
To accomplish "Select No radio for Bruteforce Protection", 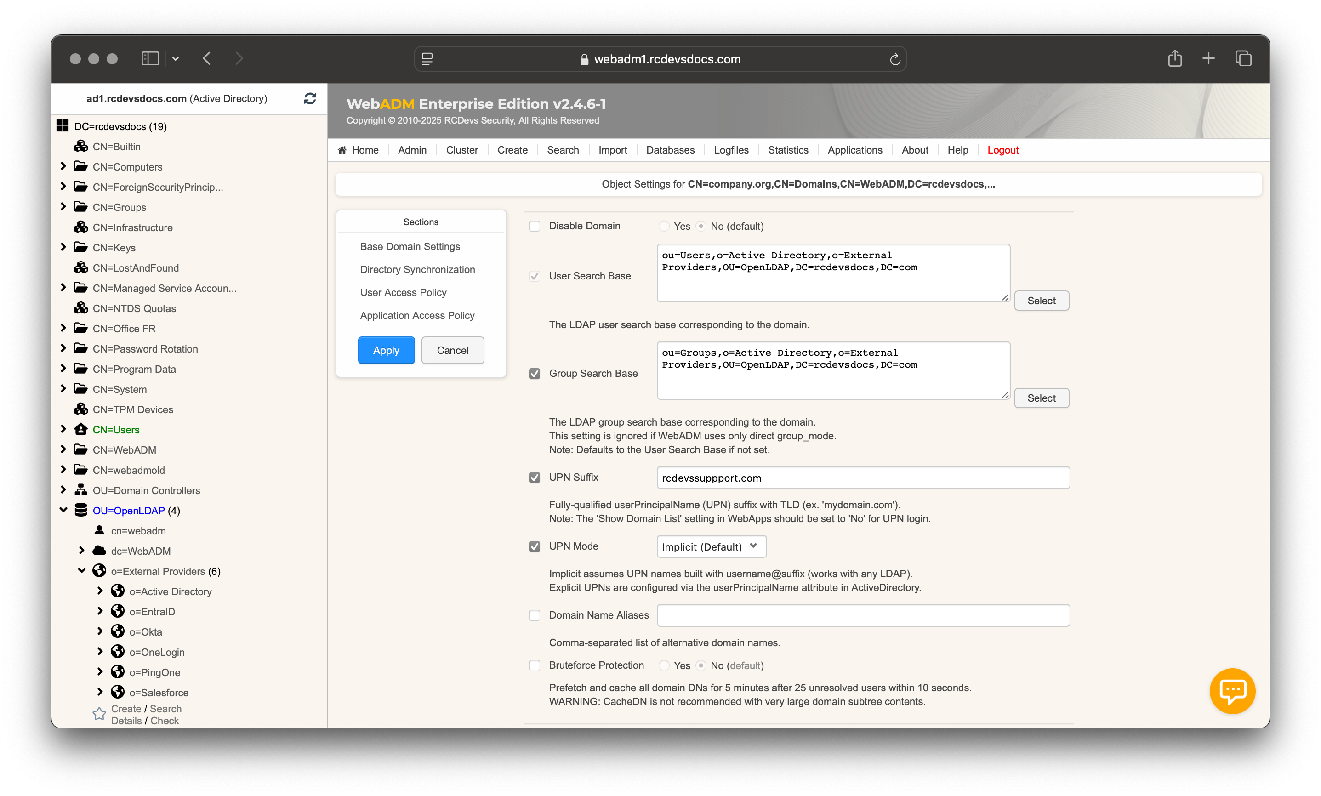I will coord(700,665).
